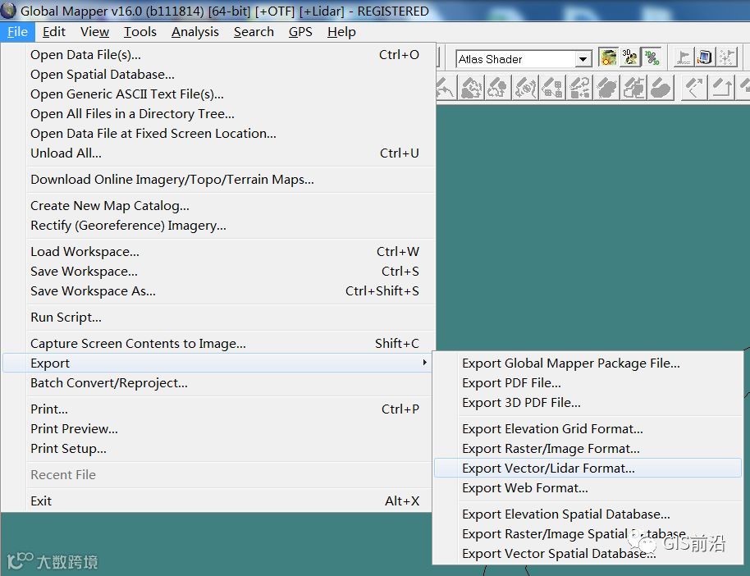750x576 pixels.
Task: Choose Open Spatial Database...
Action: coord(218,75)
